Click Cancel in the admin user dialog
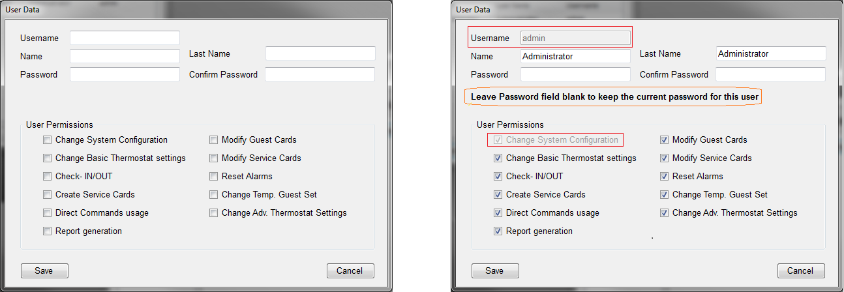 tap(801, 270)
